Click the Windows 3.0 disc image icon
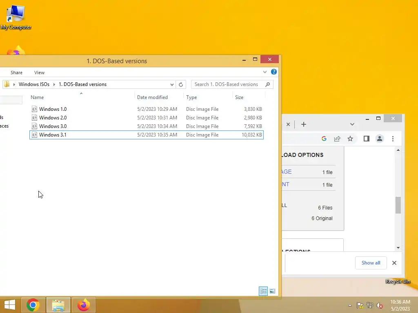 point(34,126)
